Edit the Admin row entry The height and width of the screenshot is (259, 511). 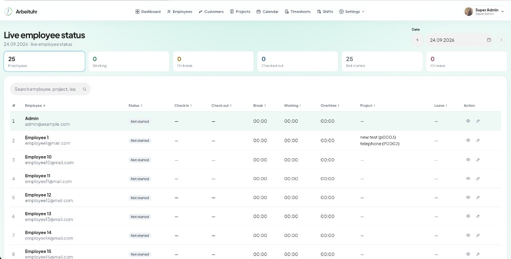pyautogui.click(x=478, y=121)
